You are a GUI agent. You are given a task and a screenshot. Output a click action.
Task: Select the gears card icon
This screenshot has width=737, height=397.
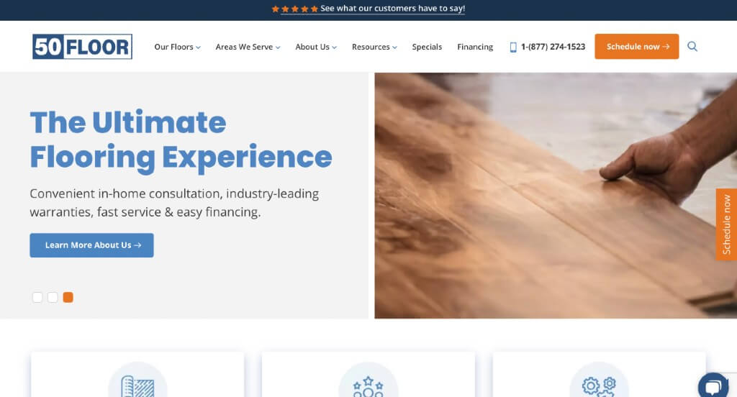click(x=598, y=386)
